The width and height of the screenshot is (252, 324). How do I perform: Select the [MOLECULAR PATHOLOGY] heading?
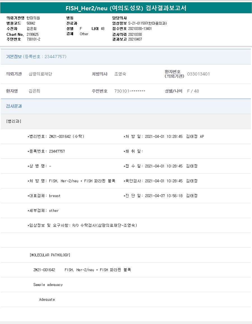coord(50,255)
